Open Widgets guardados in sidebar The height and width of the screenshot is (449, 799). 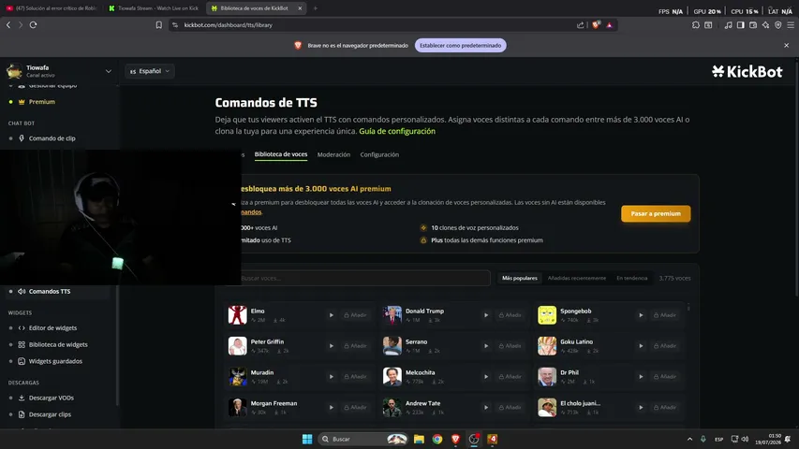click(x=55, y=361)
